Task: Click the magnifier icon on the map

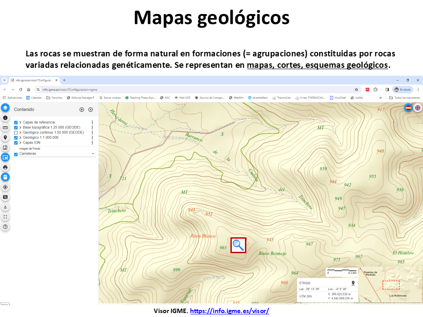Action: [238, 245]
